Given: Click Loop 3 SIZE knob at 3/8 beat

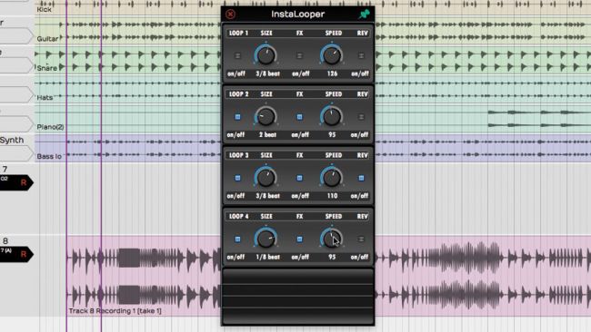Looking at the screenshot, I should pyautogui.click(x=266, y=178).
